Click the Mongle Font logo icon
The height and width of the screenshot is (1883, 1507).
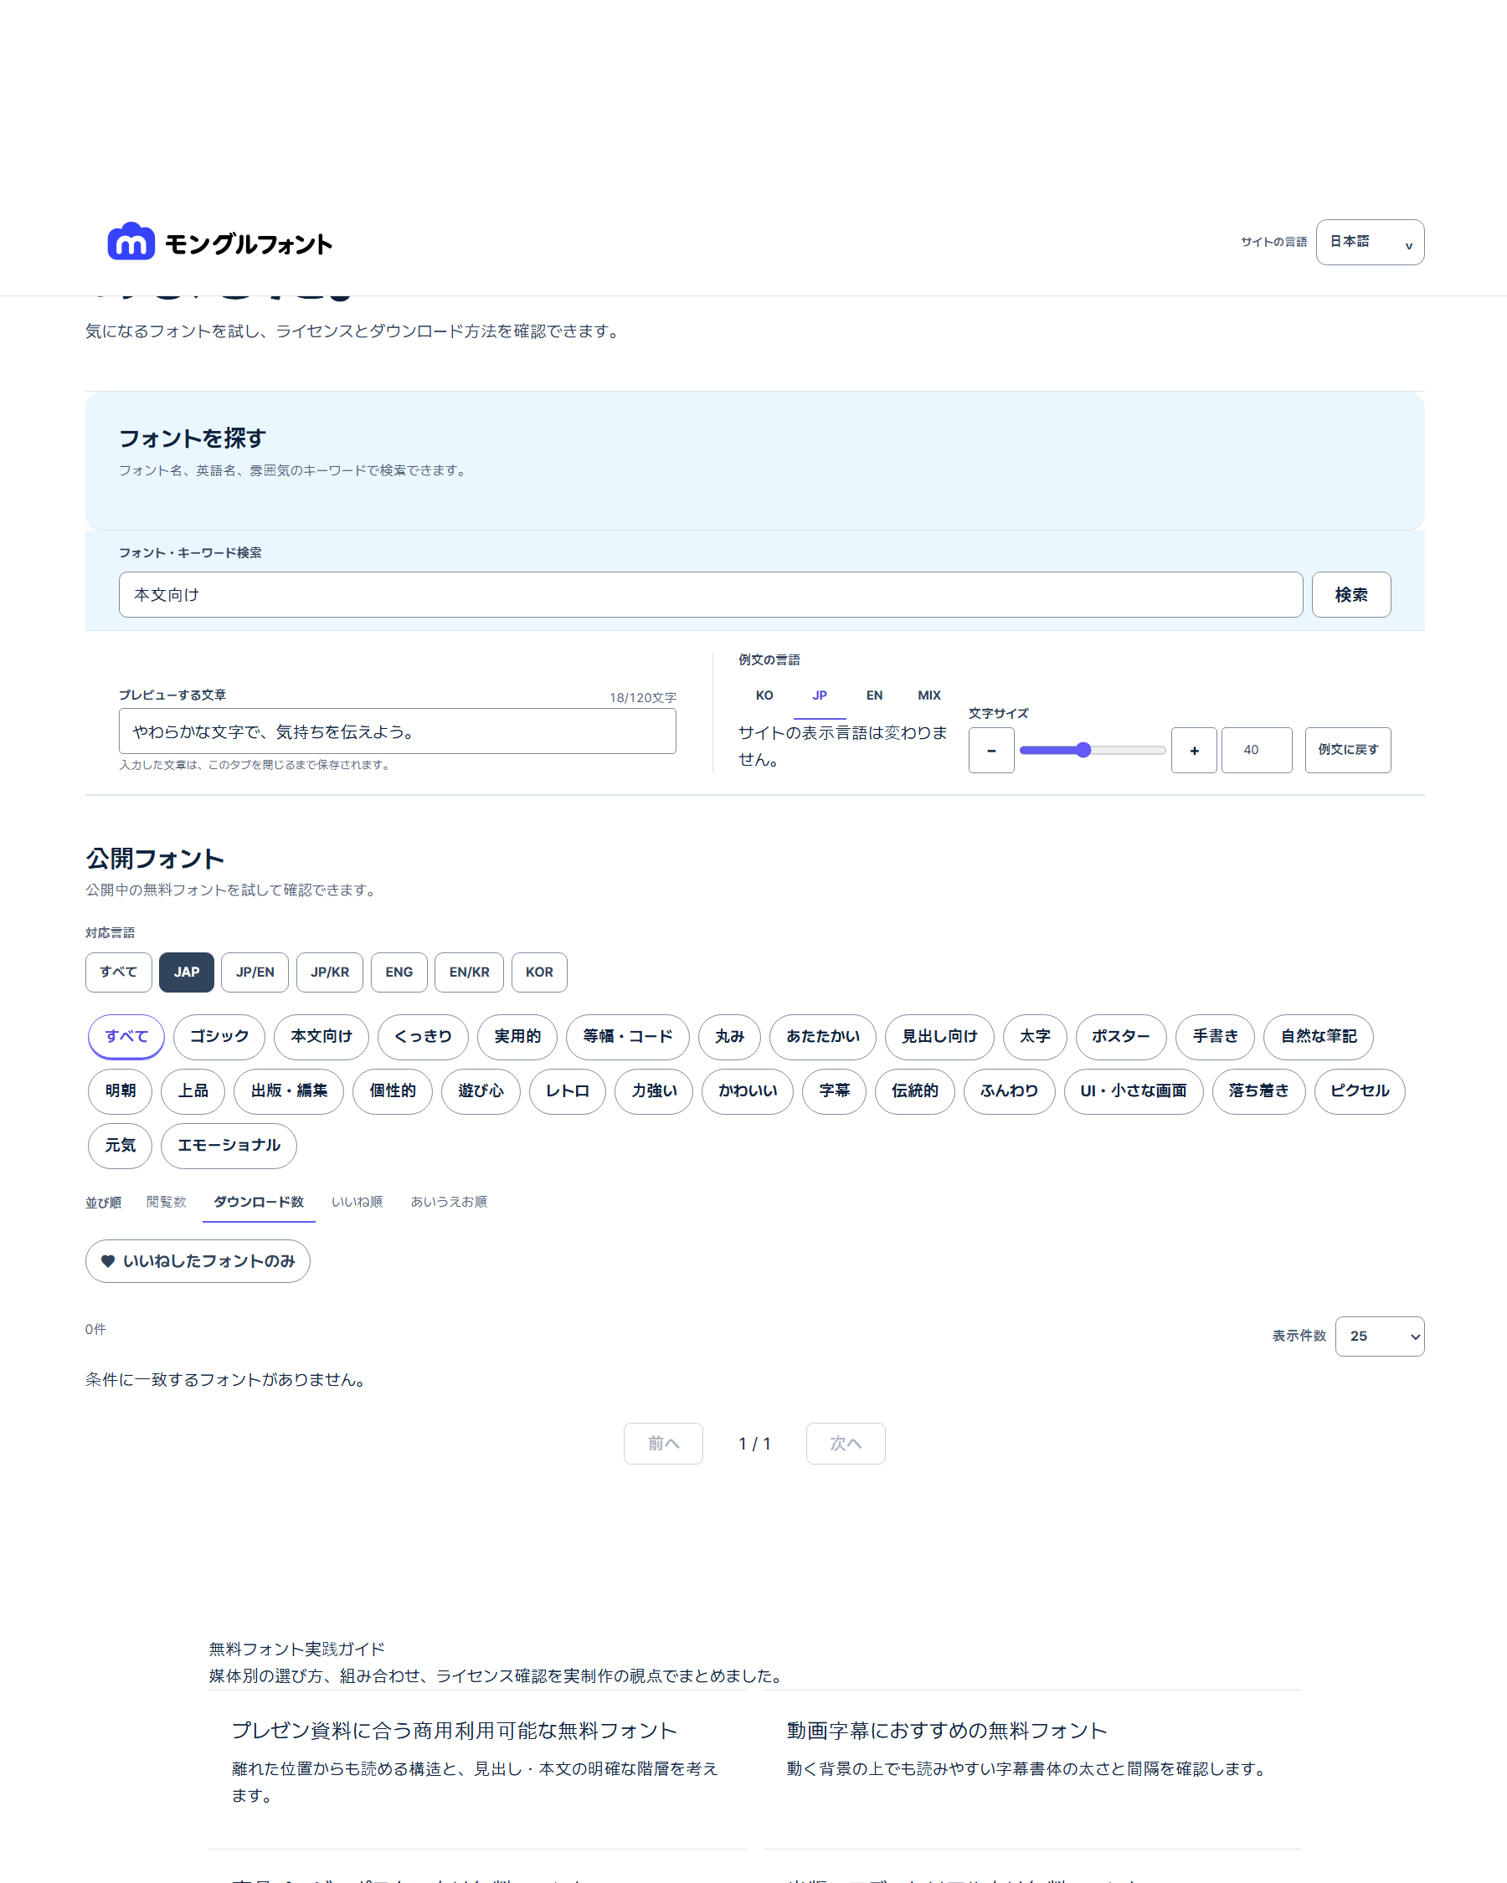coord(131,241)
